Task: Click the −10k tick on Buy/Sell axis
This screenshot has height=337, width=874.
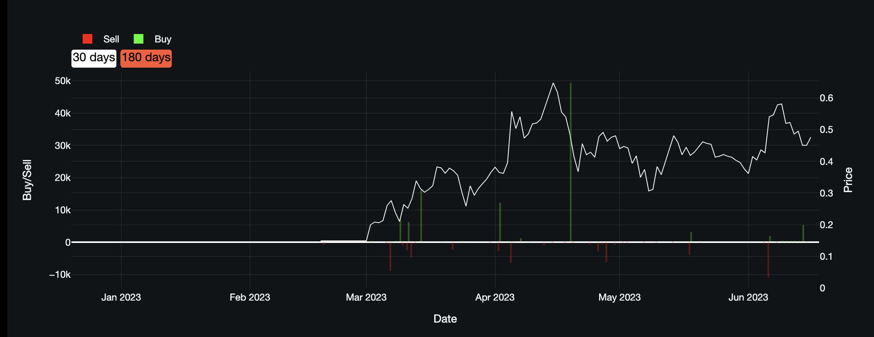Action: tap(60, 275)
